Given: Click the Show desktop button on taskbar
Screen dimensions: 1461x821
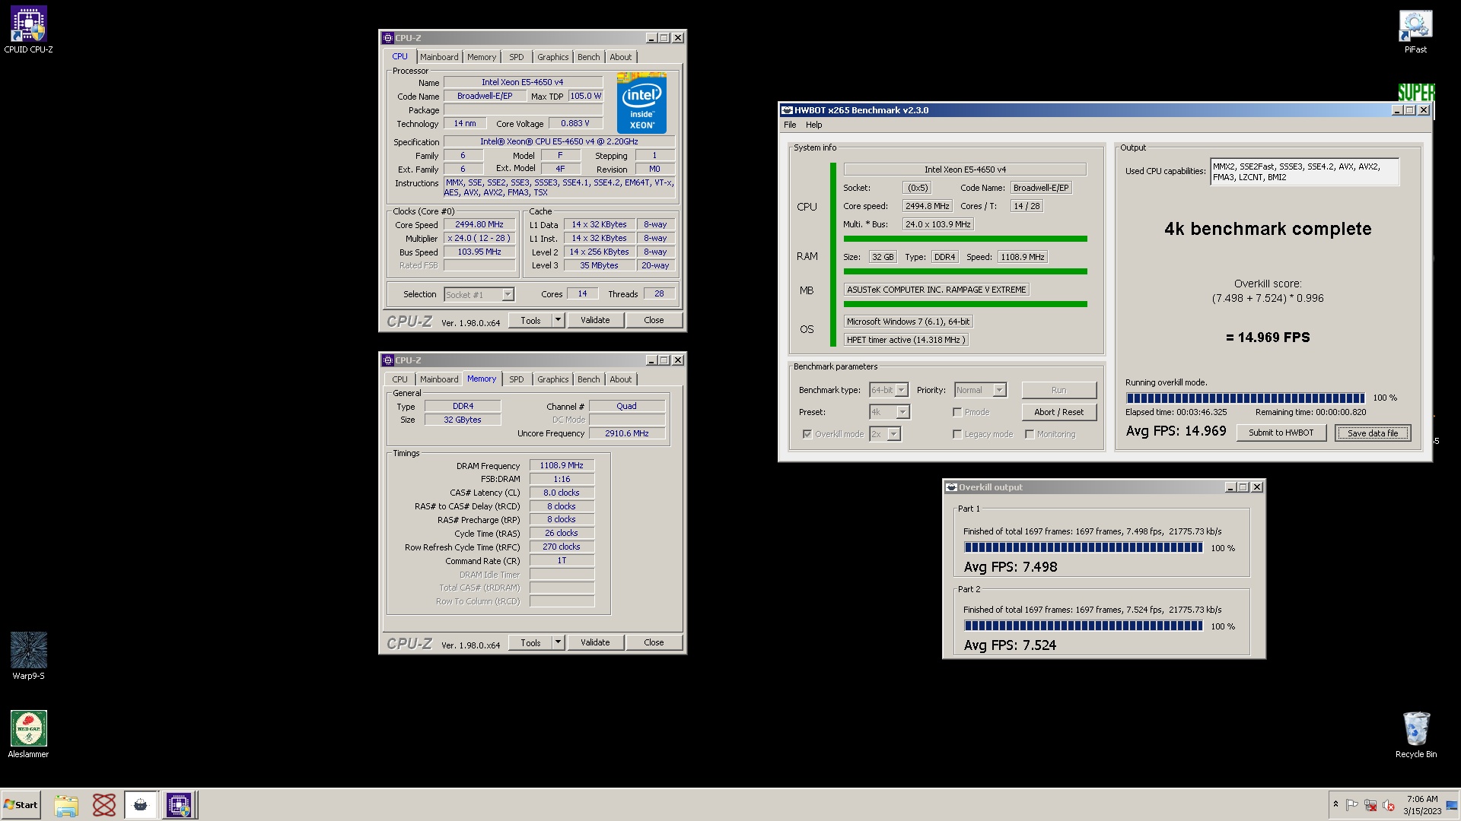Looking at the screenshot, I should click(x=1453, y=805).
